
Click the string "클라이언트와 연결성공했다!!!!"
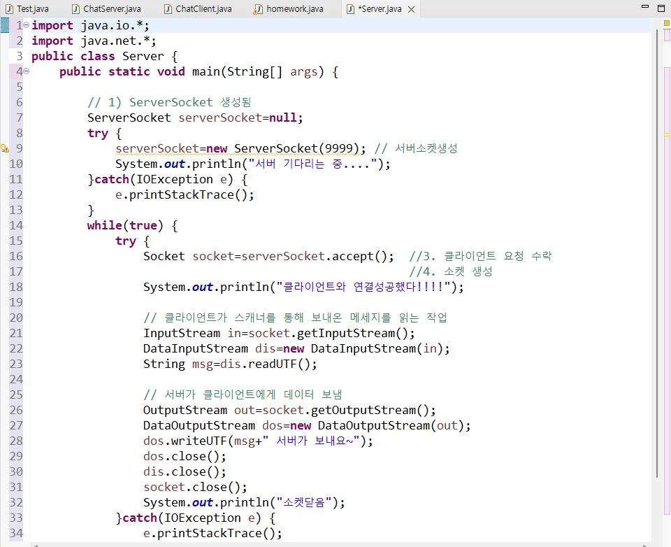point(363,287)
